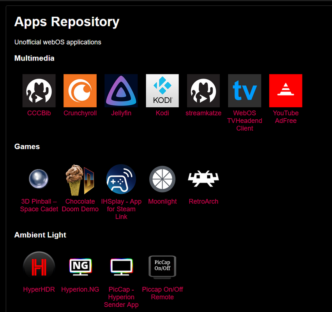Open the PicCap On/Off remote icon
Screen dimensions: 332x312
162,267
